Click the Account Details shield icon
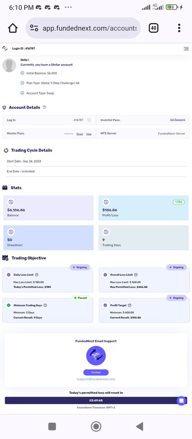The width and height of the screenshot is (192, 439). coord(4,108)
